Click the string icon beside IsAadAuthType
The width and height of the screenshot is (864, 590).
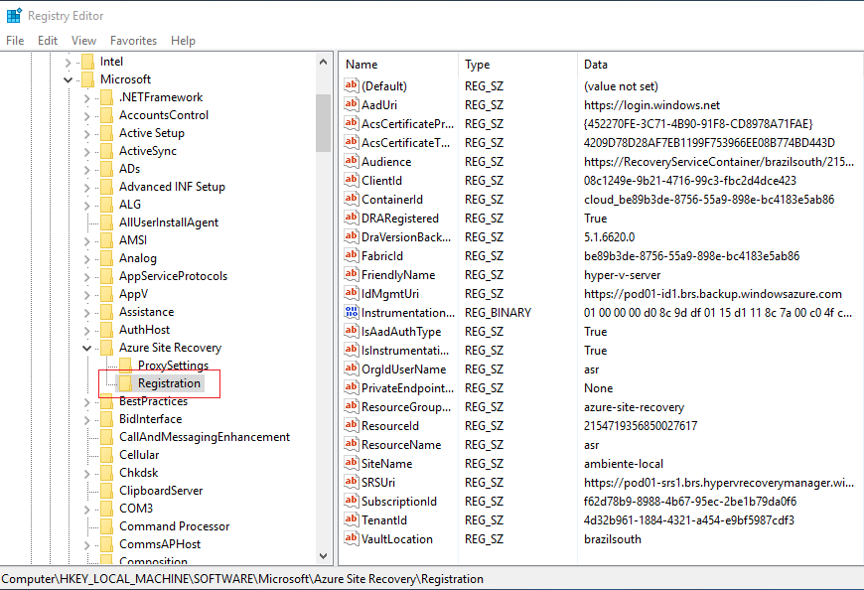point(351,331)
